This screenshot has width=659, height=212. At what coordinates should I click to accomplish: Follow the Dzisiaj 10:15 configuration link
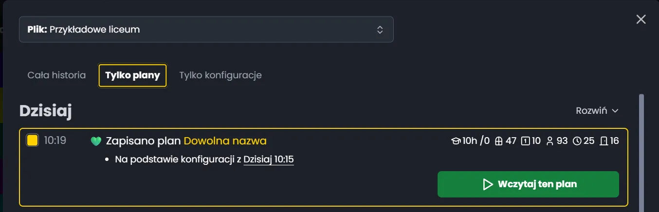click(x=268, y=159)
